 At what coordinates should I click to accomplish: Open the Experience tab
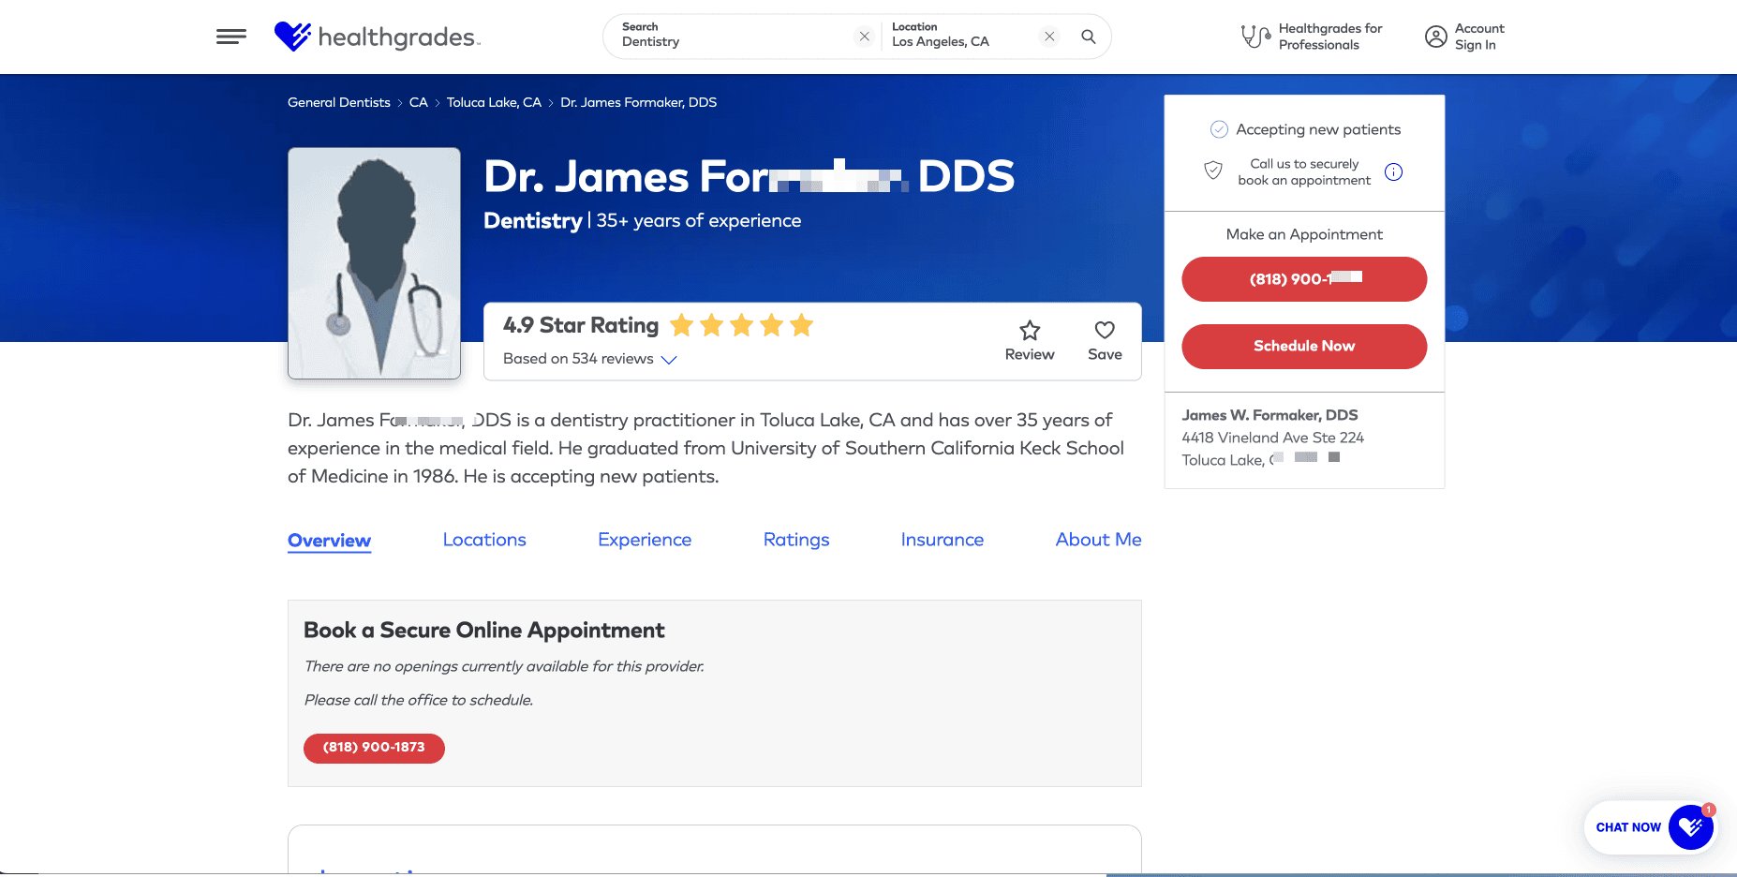645,540
